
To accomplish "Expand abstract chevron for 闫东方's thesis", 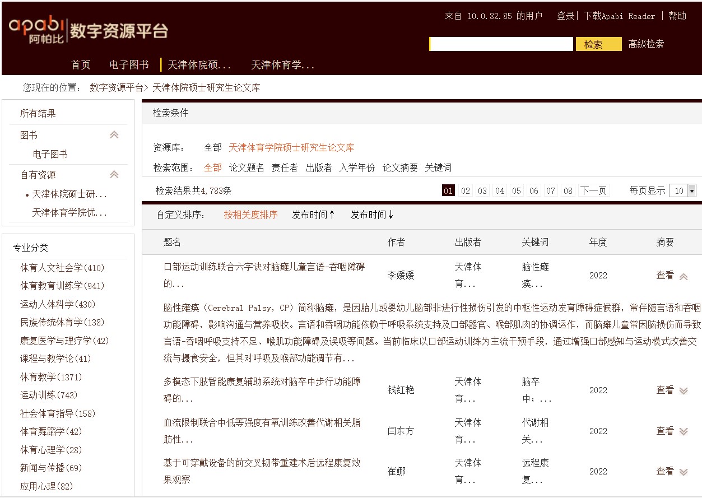I will 683,431.
